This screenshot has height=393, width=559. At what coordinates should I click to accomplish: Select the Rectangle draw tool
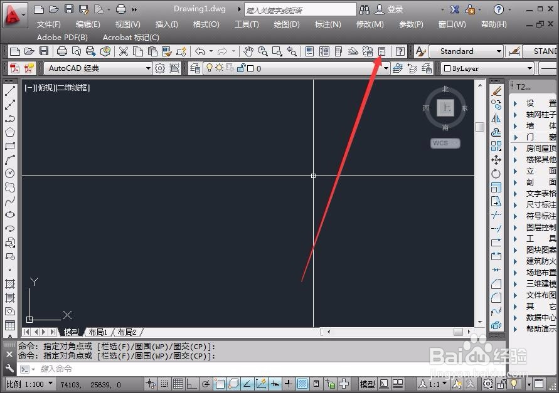pos(10,146)
